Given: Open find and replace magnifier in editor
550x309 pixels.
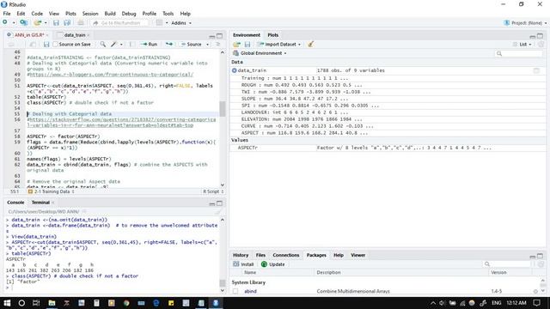Looking at the screenshot, I should coord(103,44).
